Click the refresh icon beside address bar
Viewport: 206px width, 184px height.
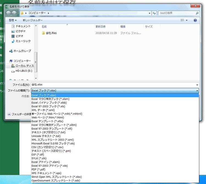click(154, 13)
